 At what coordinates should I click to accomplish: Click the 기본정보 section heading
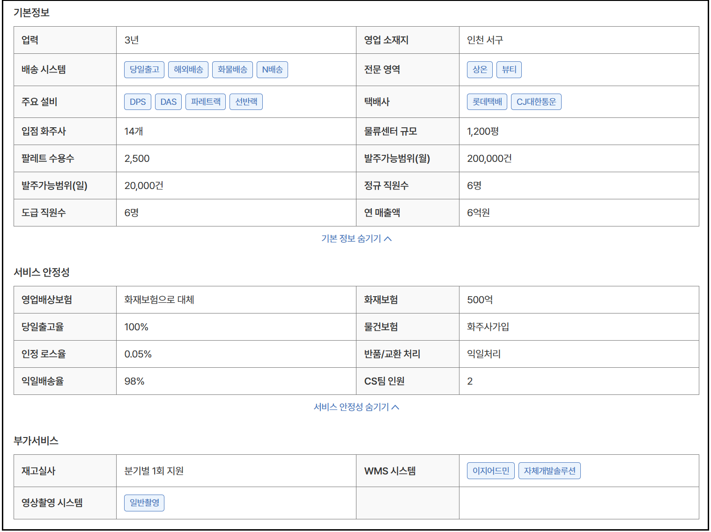31,13
